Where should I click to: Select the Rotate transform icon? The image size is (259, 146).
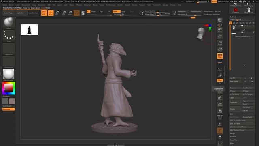point(70,13)
